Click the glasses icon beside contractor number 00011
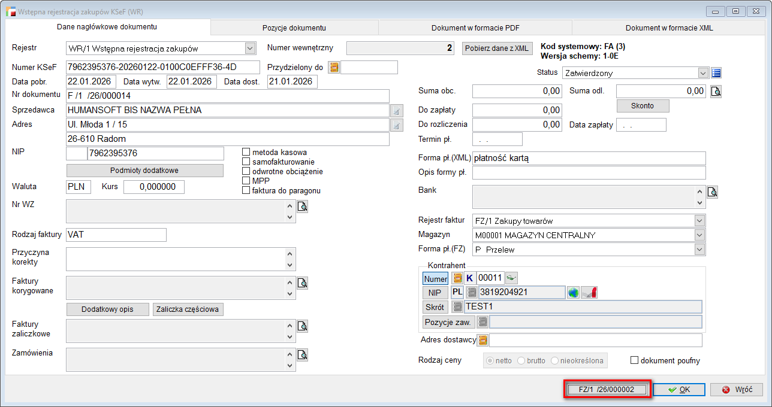The width and height of the screenshot is (772, 407). click(x=511, y=278)
